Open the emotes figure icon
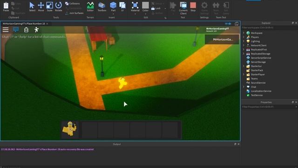Screen dimensions: 298x168 [x=36, y=29]
